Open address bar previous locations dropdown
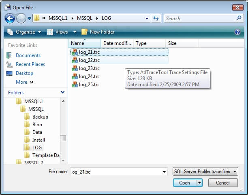This screenshot has width=248, height=195. 147,19
